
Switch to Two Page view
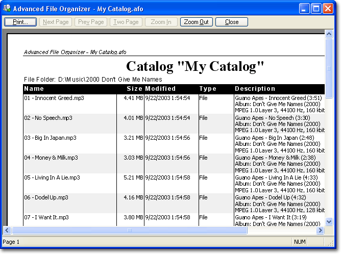[126, 22]
